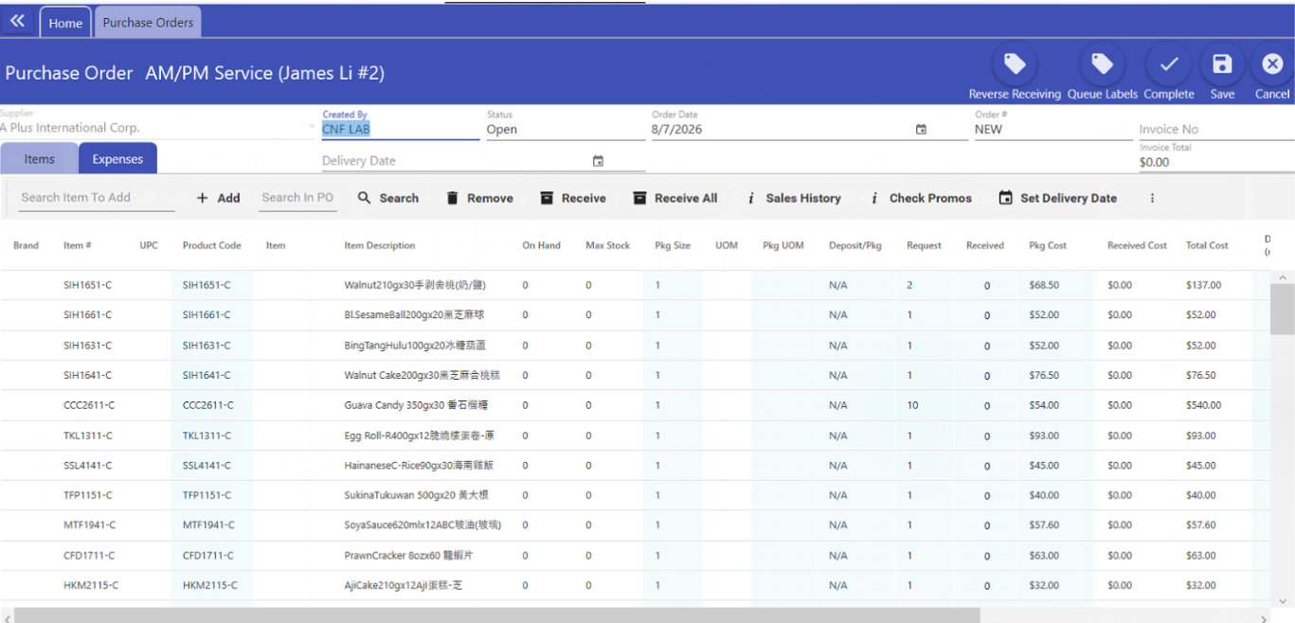This screenshot has width=1295, height=623.
Task: Click the Reverse Receiving tag icon
Action: (x=1015, y=64)
